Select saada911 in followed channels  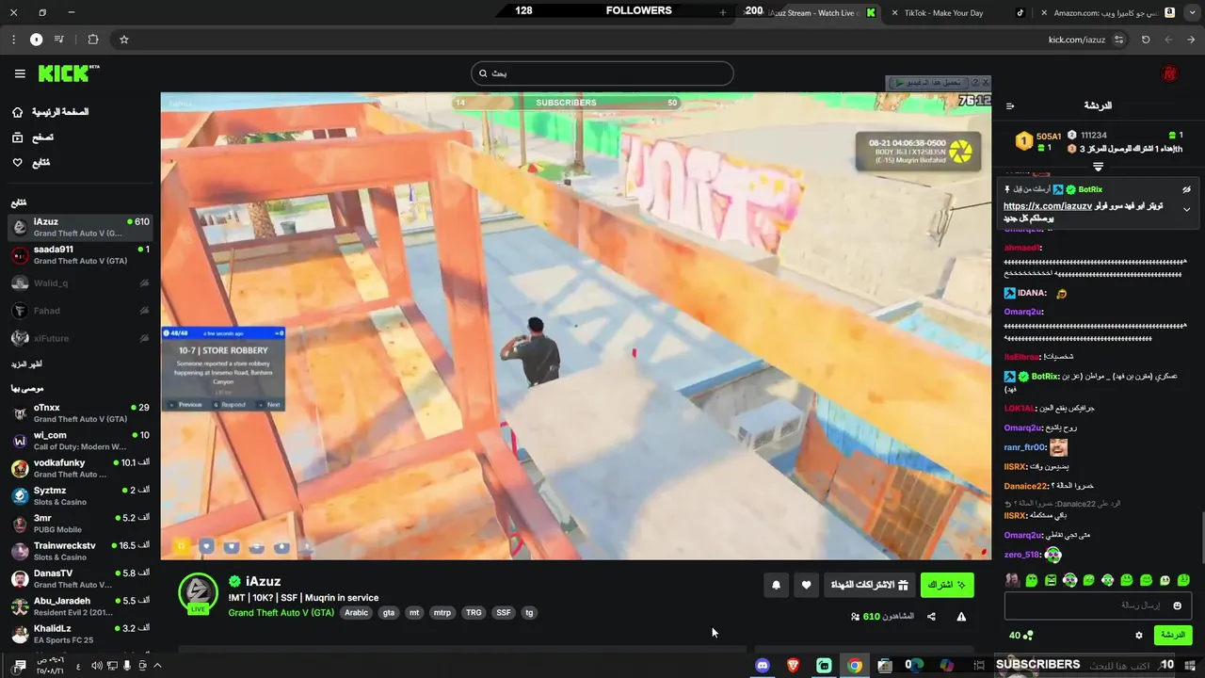coord(80,255)
